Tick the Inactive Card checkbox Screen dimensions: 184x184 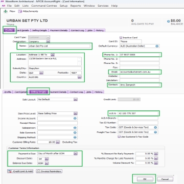[121, 37]
